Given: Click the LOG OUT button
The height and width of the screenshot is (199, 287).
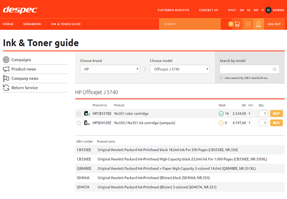Looking at the screenshot, I should click(274, 24).
